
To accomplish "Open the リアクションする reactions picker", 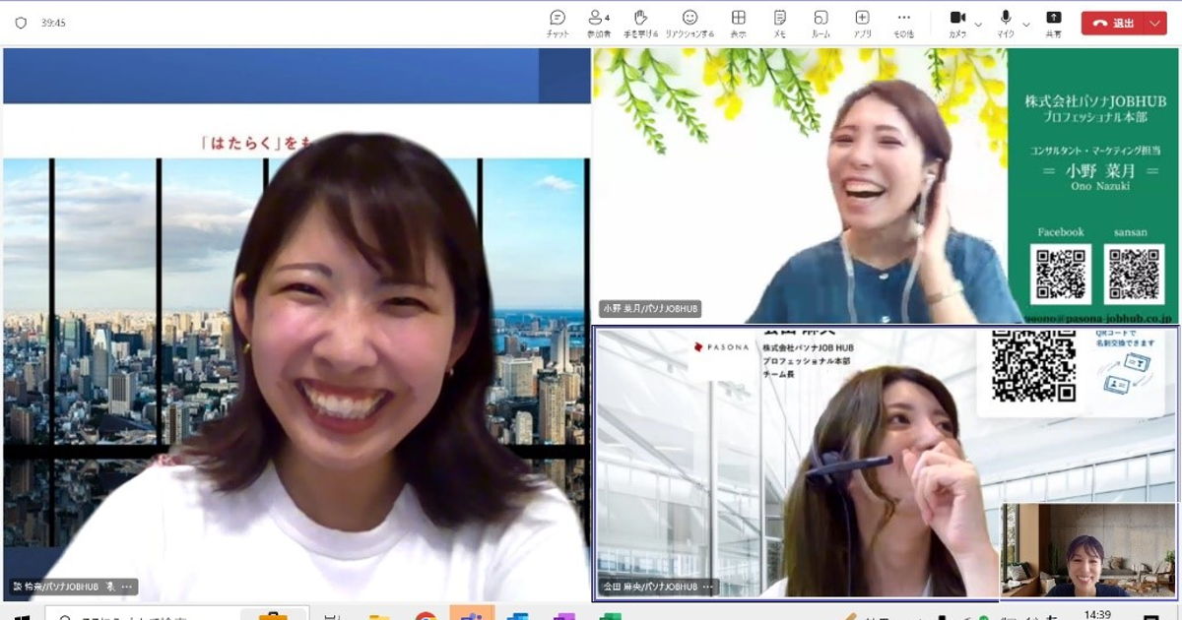I will click(x=689, y=24).
